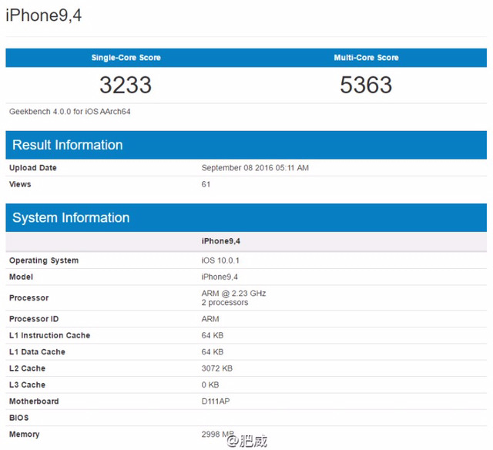Select the Processor ID value ARM
This screenshot has height=450, width=493.
(210, 319)
